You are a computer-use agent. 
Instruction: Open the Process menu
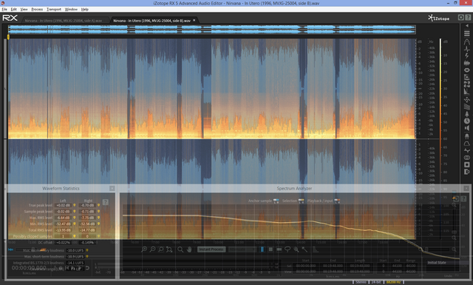(x=37, y=10)
